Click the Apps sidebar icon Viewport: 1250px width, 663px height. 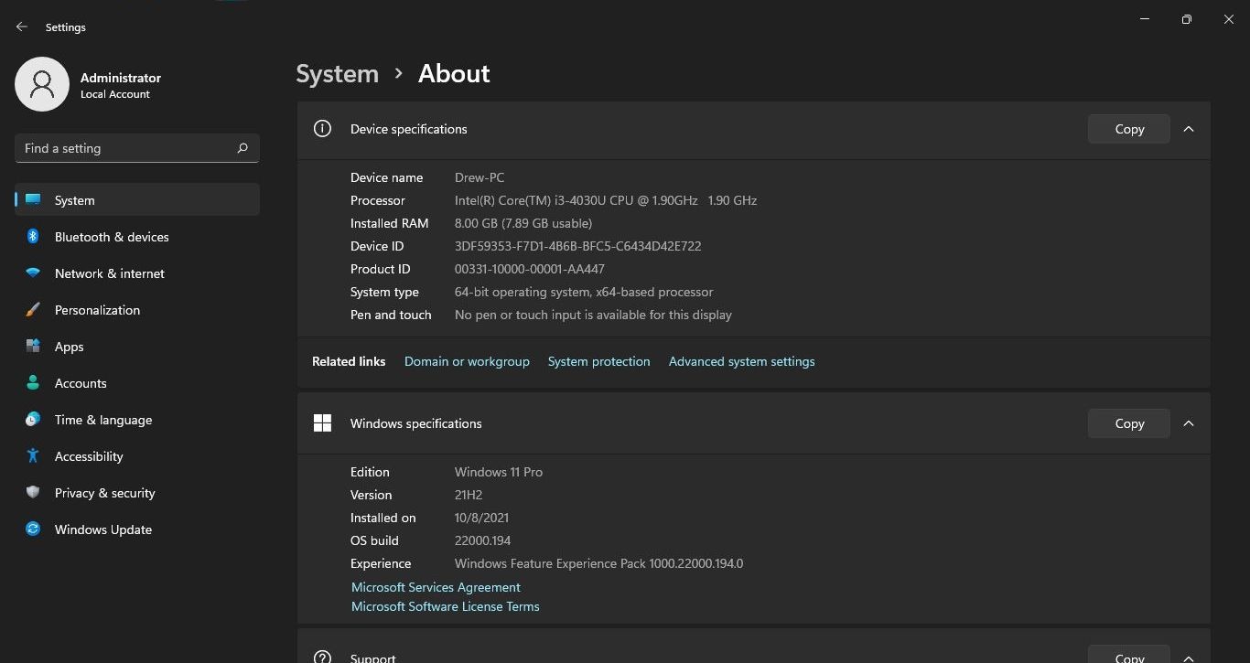pos(33,347)
